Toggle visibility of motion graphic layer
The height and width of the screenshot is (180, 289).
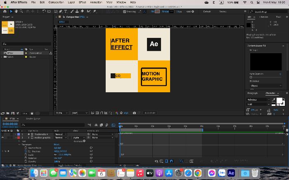pyautogui.click(x=2, y=138)
